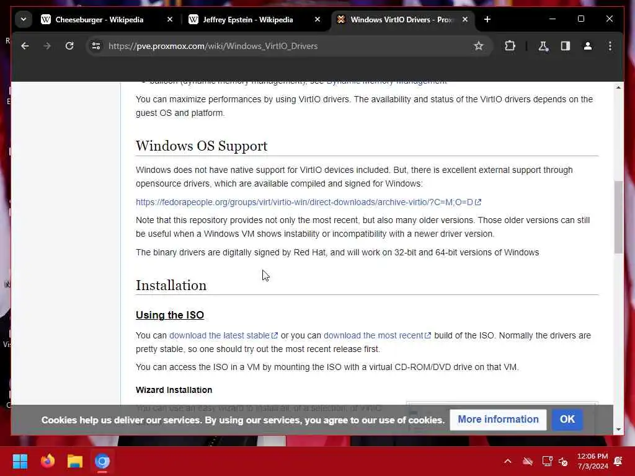The image size is (635, 476).
Task: Go forward to next page
Action: [47, 46]
